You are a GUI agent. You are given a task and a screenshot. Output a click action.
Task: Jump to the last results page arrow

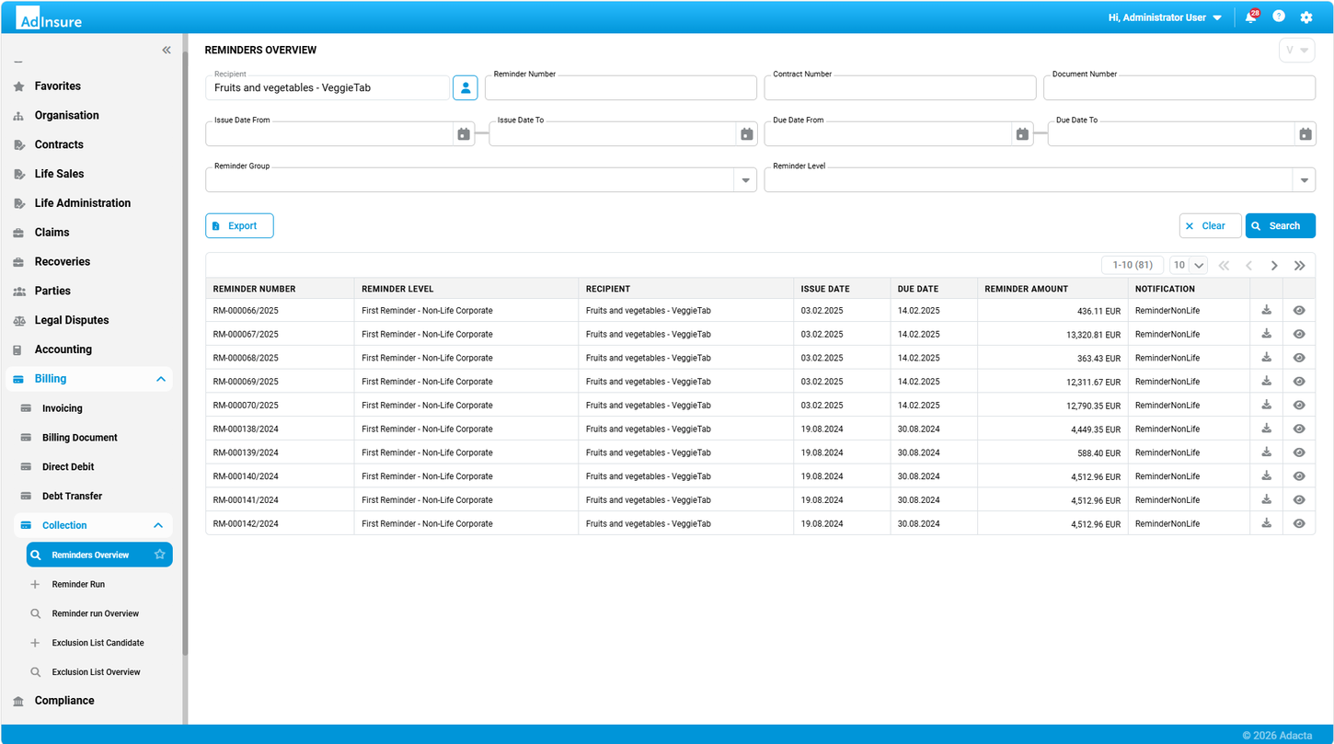(1300, 265)
